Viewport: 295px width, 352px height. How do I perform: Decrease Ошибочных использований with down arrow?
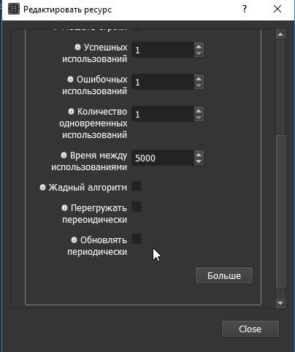point(199,85)
